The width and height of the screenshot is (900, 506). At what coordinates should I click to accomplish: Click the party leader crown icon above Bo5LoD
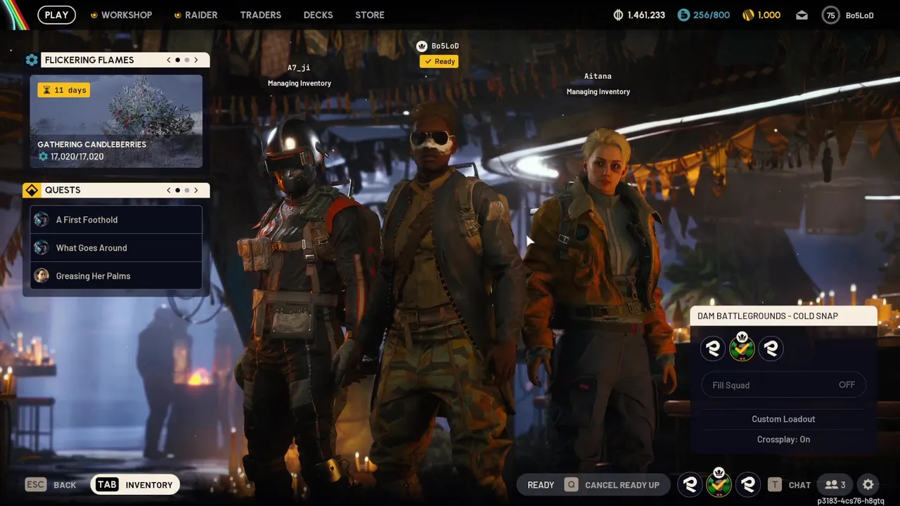(x=422, y=46)
